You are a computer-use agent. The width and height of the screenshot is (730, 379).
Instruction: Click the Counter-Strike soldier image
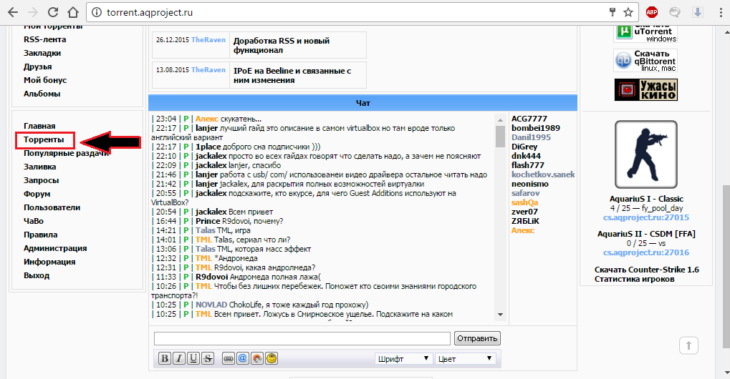[x=646, y=154]
